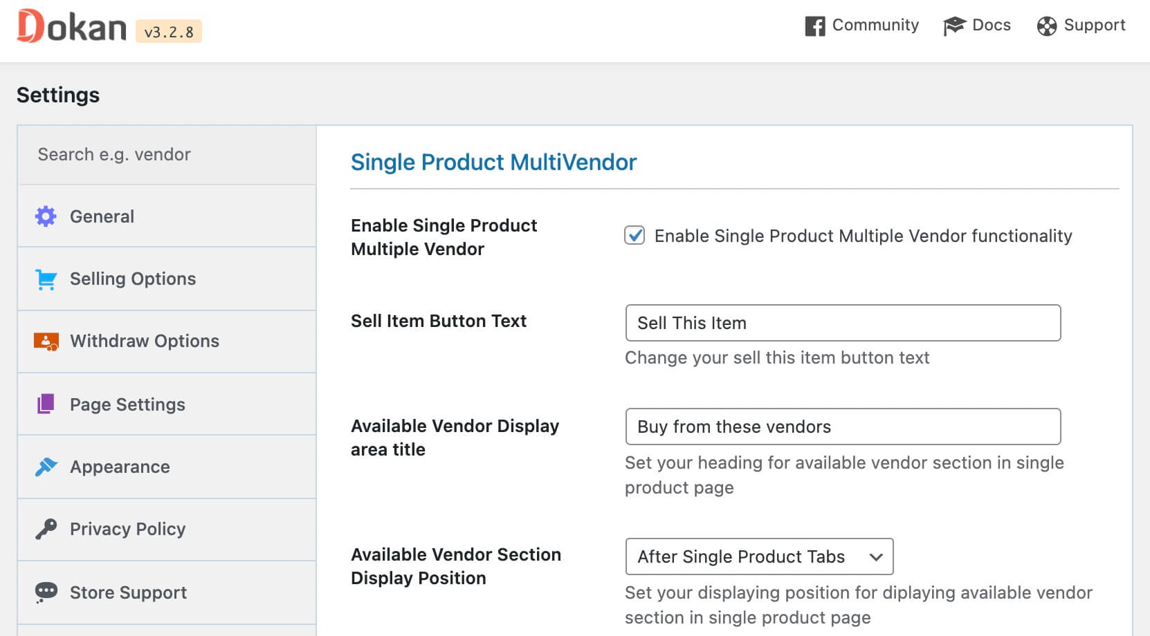Click the Appearance brush icon
Viewport: 1150px width, 636px height.
pyautogui.click(x=45, y=466)
